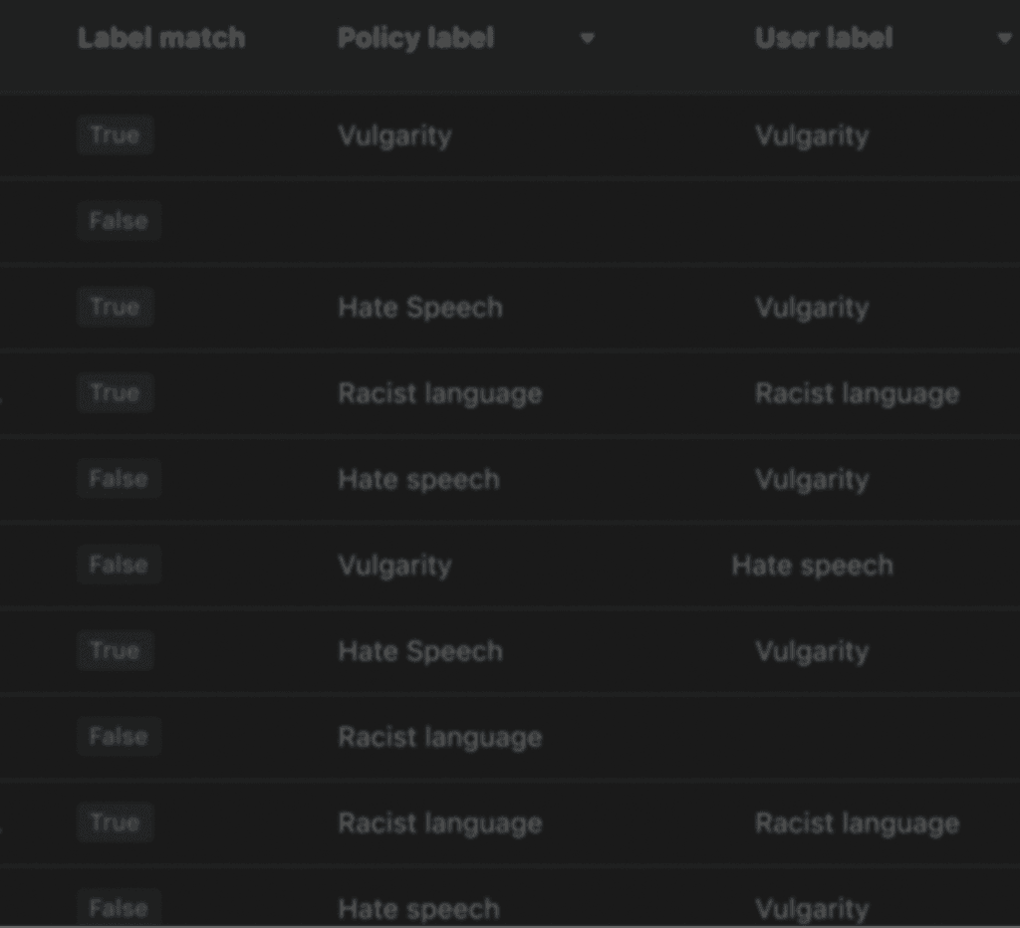Open the Policy label column dropdown arrow

588,39
